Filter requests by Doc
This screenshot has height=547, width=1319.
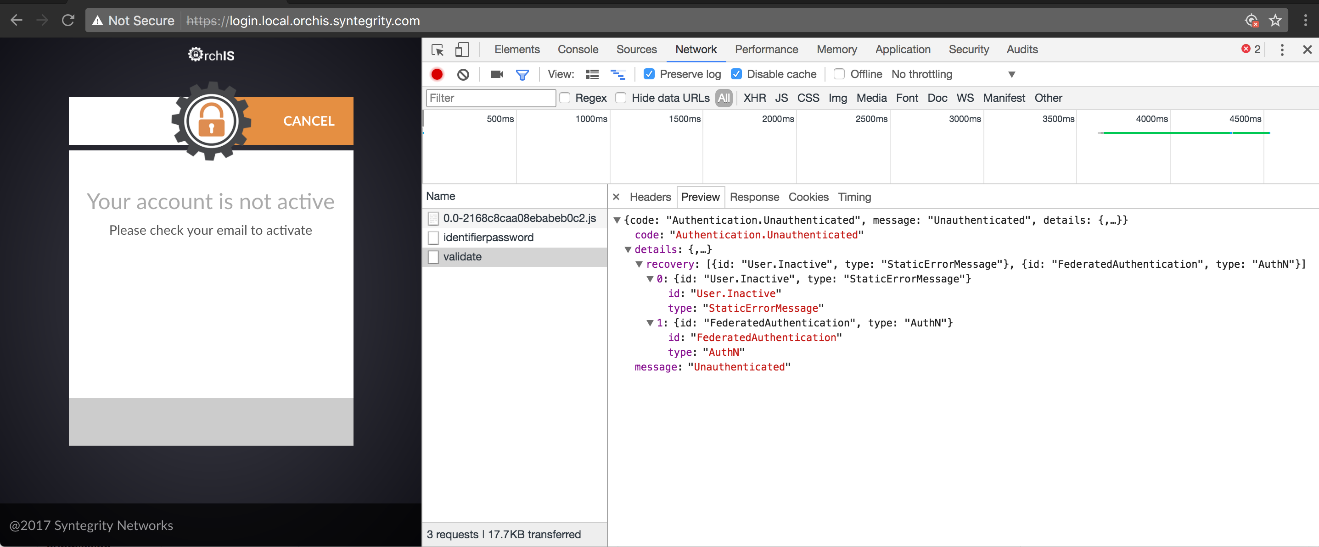(x=937, y=98)
